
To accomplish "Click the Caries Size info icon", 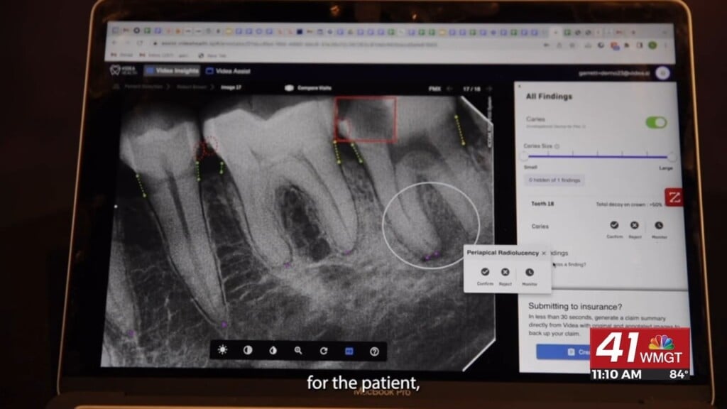I will (x=557, y=146).
